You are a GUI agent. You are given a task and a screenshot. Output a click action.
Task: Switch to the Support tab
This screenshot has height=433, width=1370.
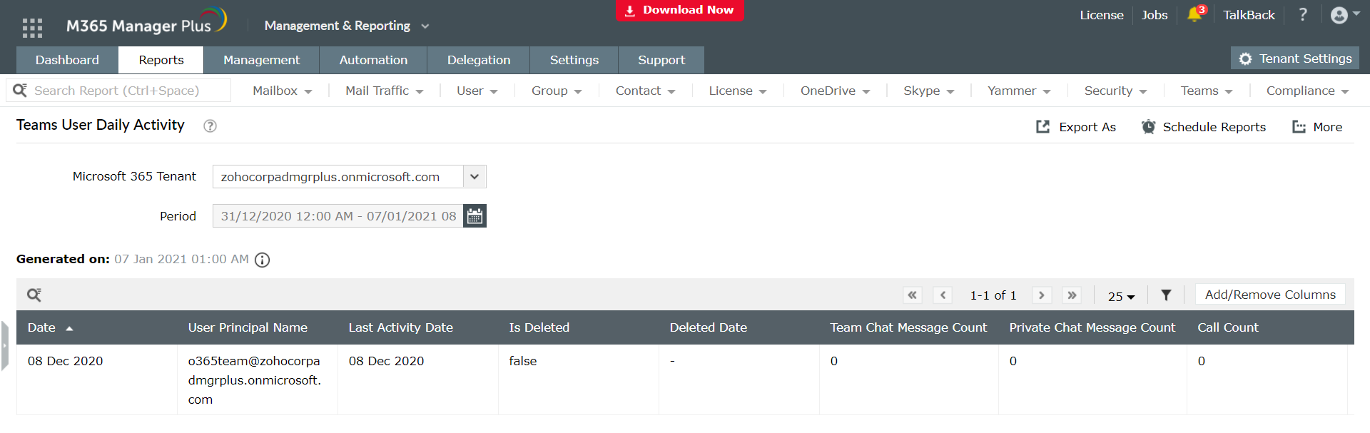[661, 60]
